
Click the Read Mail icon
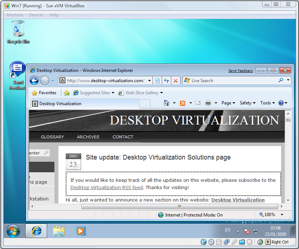click(198, 103)
